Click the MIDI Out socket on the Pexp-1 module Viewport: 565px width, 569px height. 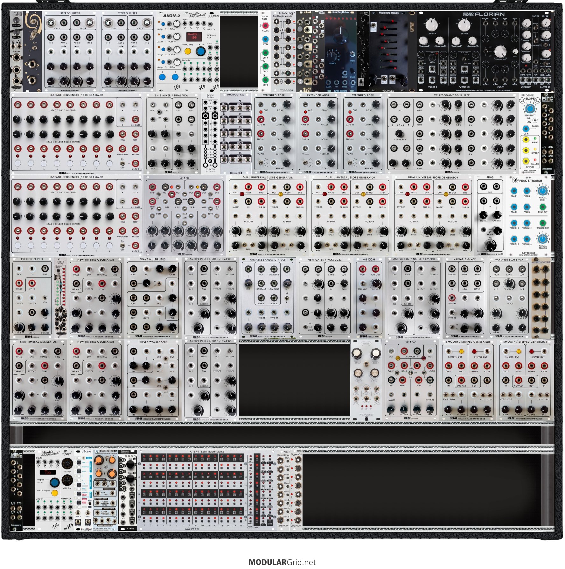[x=67, y=480]
